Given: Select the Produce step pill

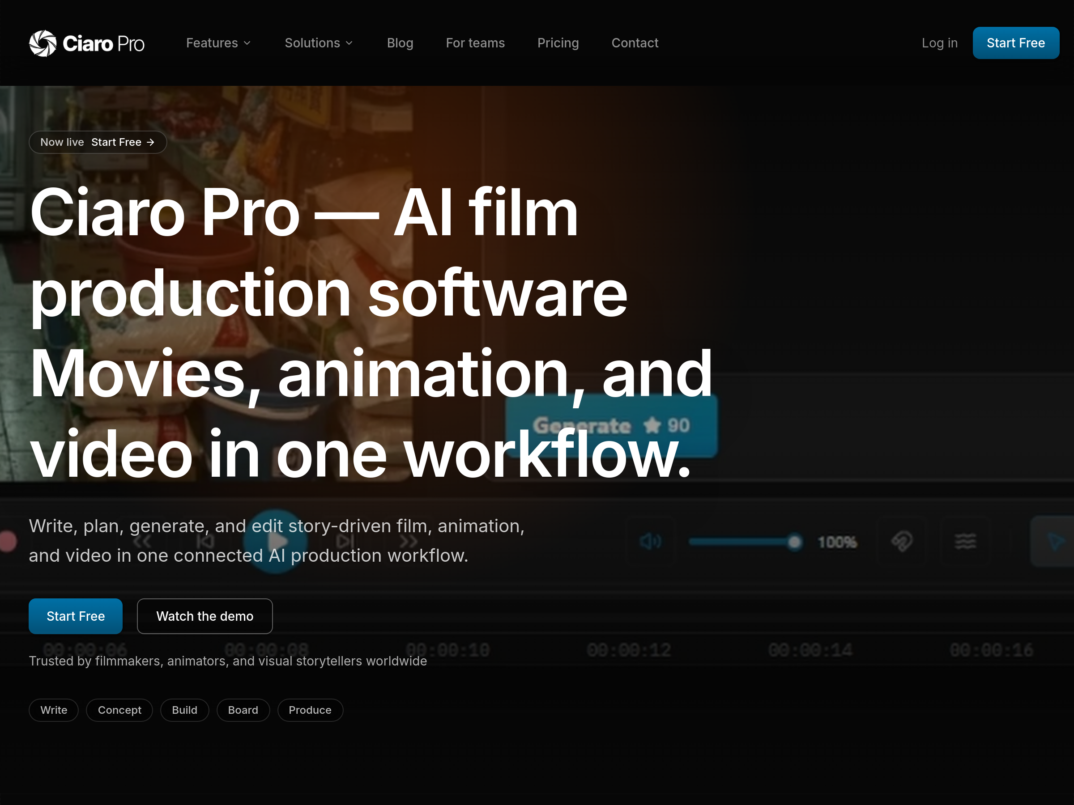Looking at the screenshot, I should 310,710.
